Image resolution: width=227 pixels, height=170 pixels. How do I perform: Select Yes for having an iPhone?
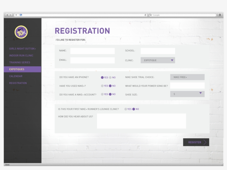coord(102,77)
